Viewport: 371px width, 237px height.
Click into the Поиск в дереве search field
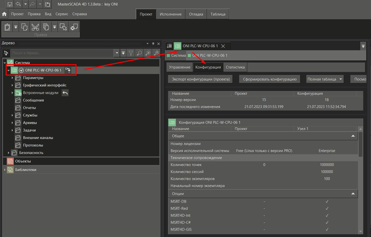pos(62,53)
